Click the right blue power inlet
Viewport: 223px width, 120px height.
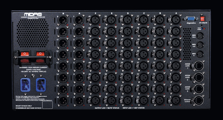[41, 85]
